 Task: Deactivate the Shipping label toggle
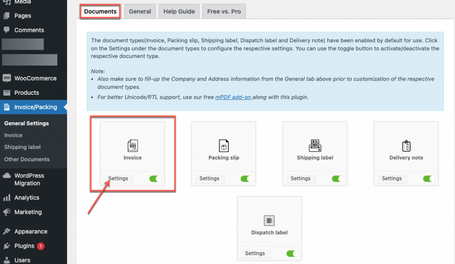338,179
